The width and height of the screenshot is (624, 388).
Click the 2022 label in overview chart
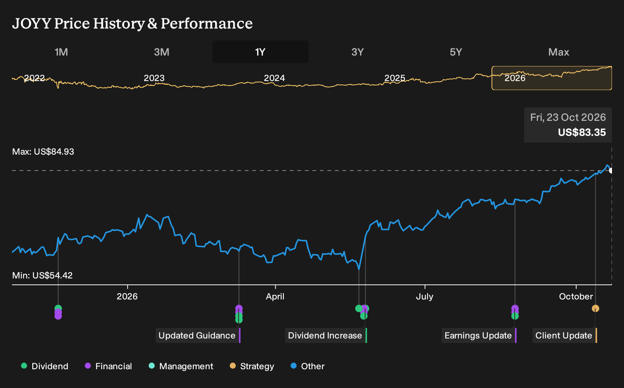click(35, 78)
